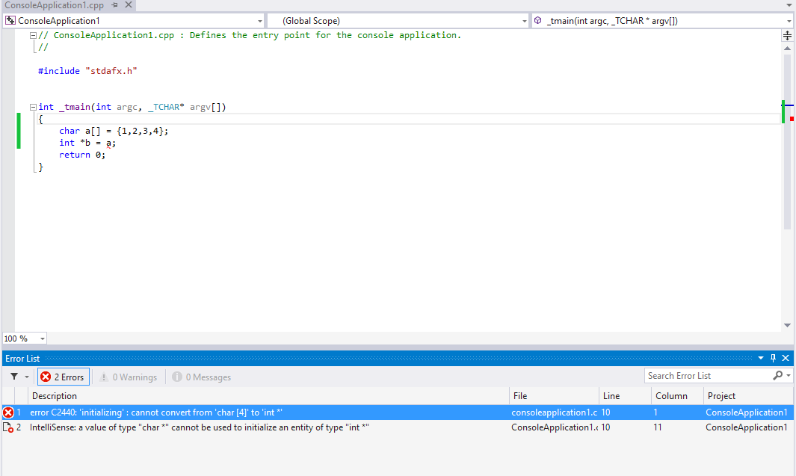
Task: Pin the ConsoleApplication1.cpp tab
Action: pos(115,5)
